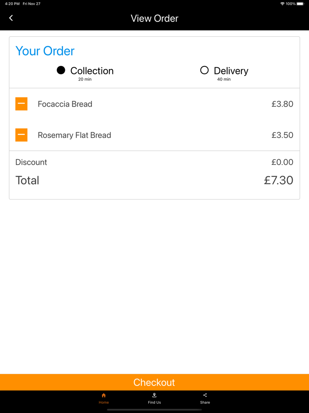Tap the Focaccia Bread item name
The image size is (309, 413).
[x=65, y=104]
